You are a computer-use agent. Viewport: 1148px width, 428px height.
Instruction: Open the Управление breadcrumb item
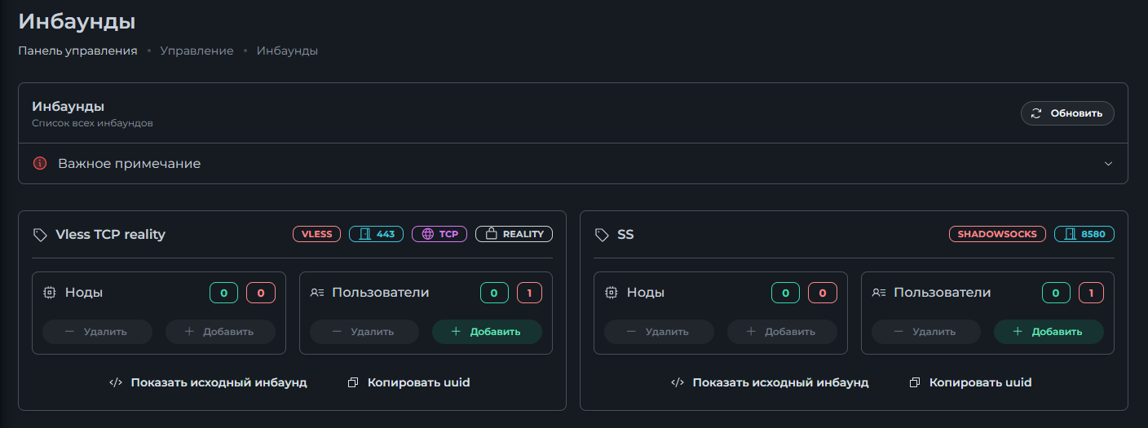[196, 51]
